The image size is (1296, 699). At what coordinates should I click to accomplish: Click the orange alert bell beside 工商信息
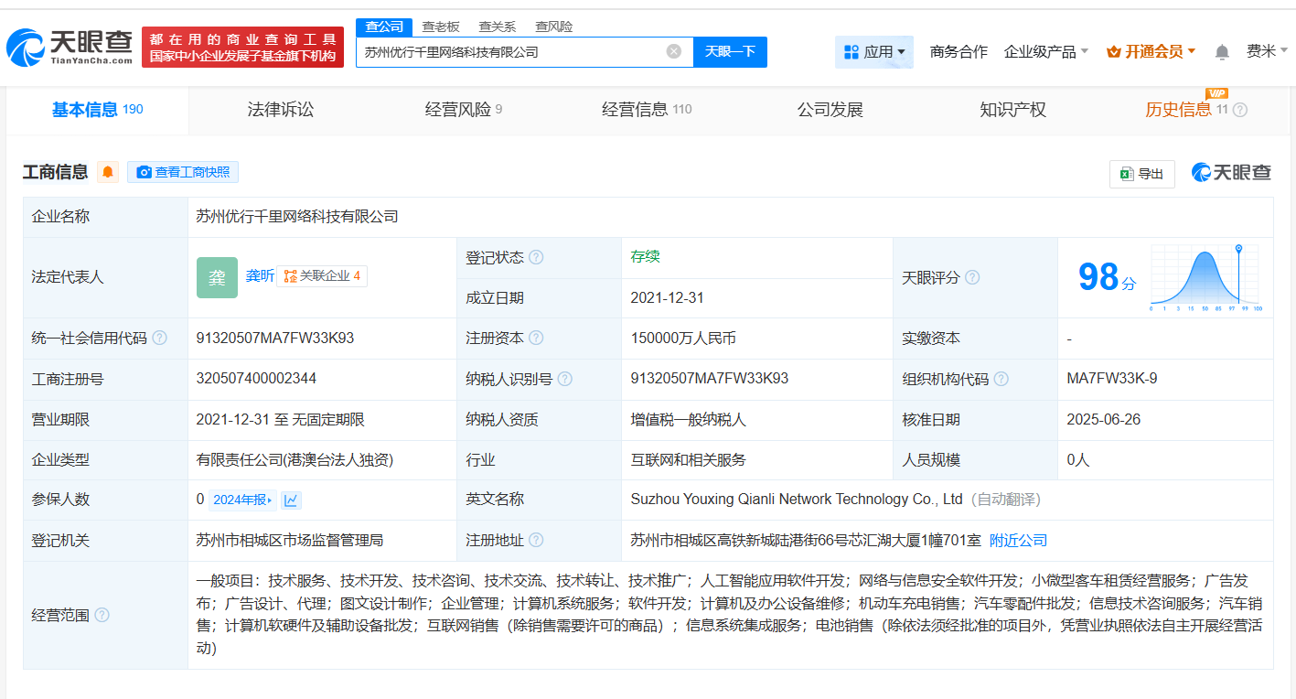[x=108, y=172]
